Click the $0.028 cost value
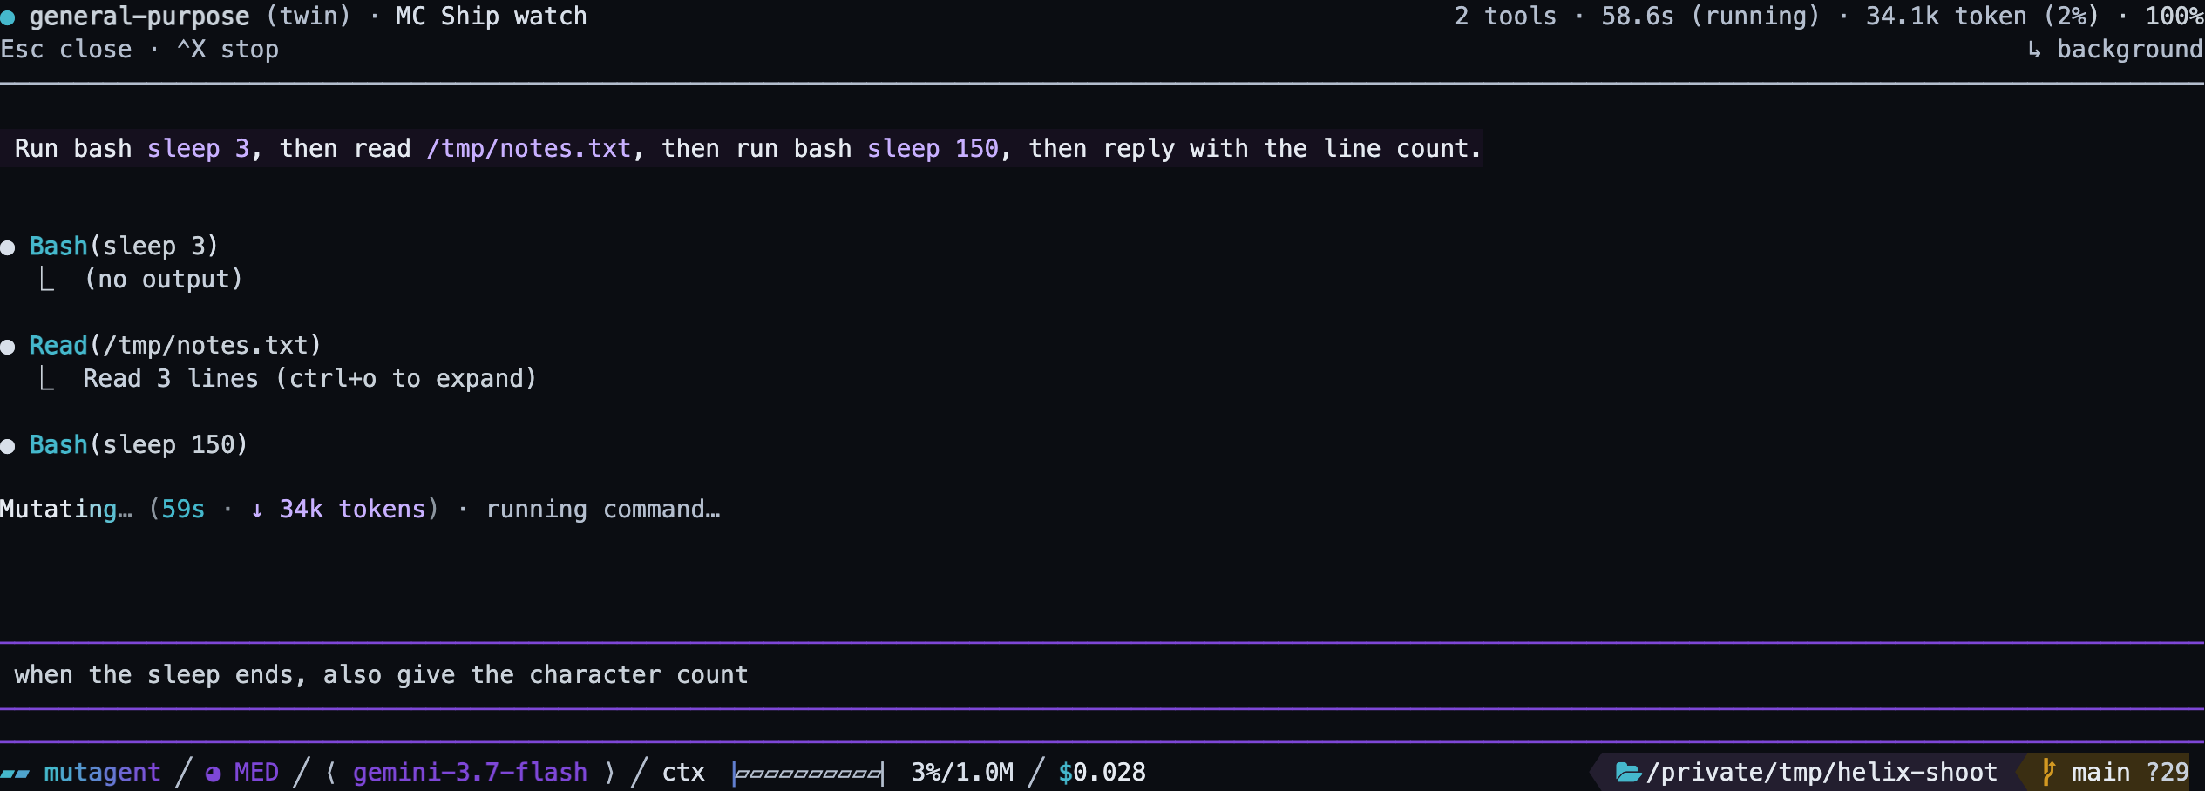This screenshot has height=791, width=2205. (x=1102, y=773)
